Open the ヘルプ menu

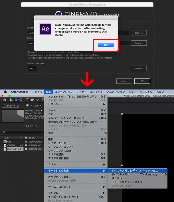160,92
